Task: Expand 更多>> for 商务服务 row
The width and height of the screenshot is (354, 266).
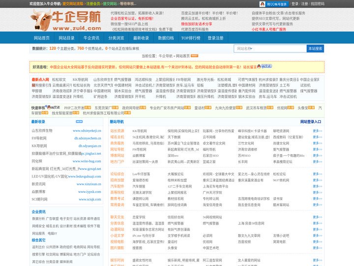Action: point(318,143)
